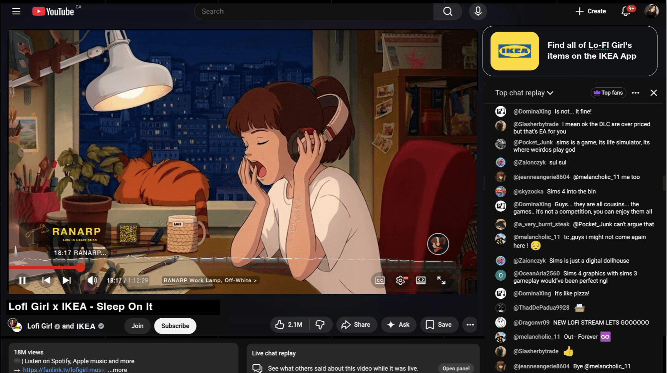Open IKEA App promo banner
The height and width of the screenshot is (373, 667).
[570, 51]
